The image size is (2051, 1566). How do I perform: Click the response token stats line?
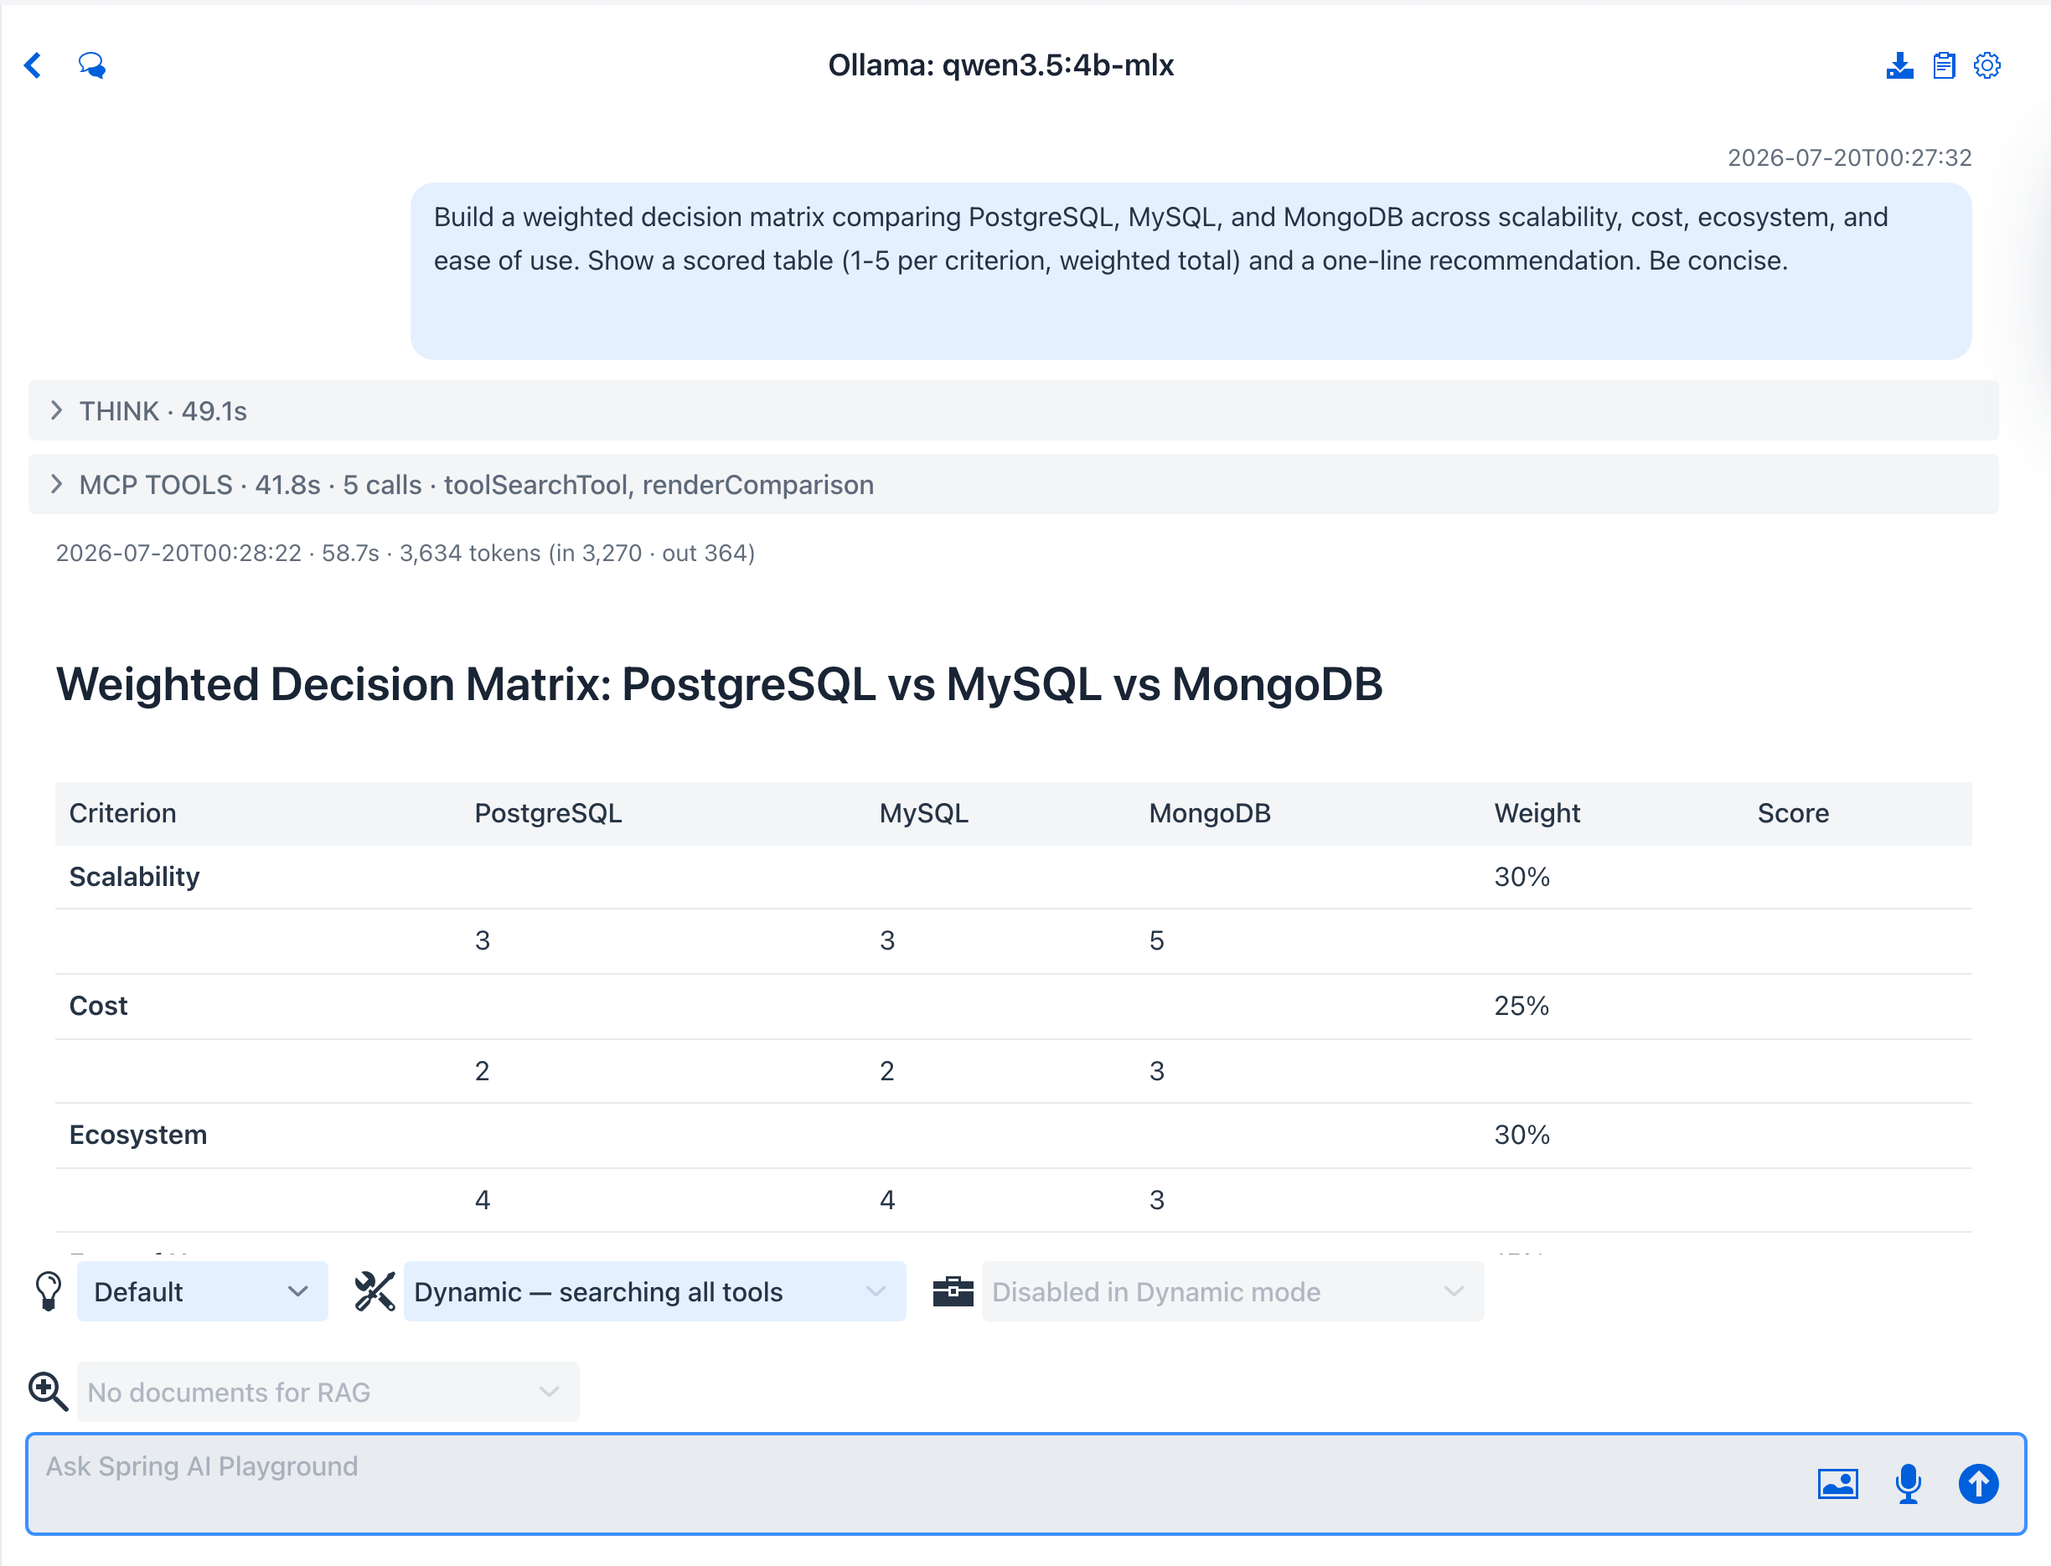(x=405, y=553)
